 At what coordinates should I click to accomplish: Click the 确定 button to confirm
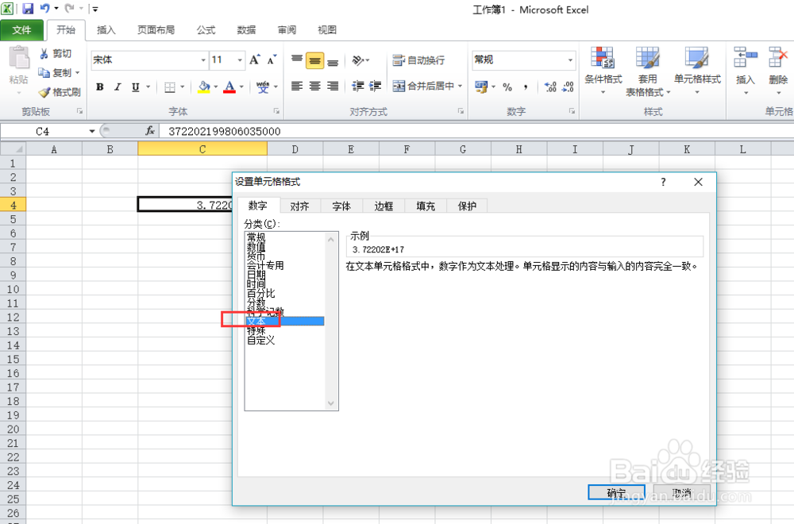(615, 492)
